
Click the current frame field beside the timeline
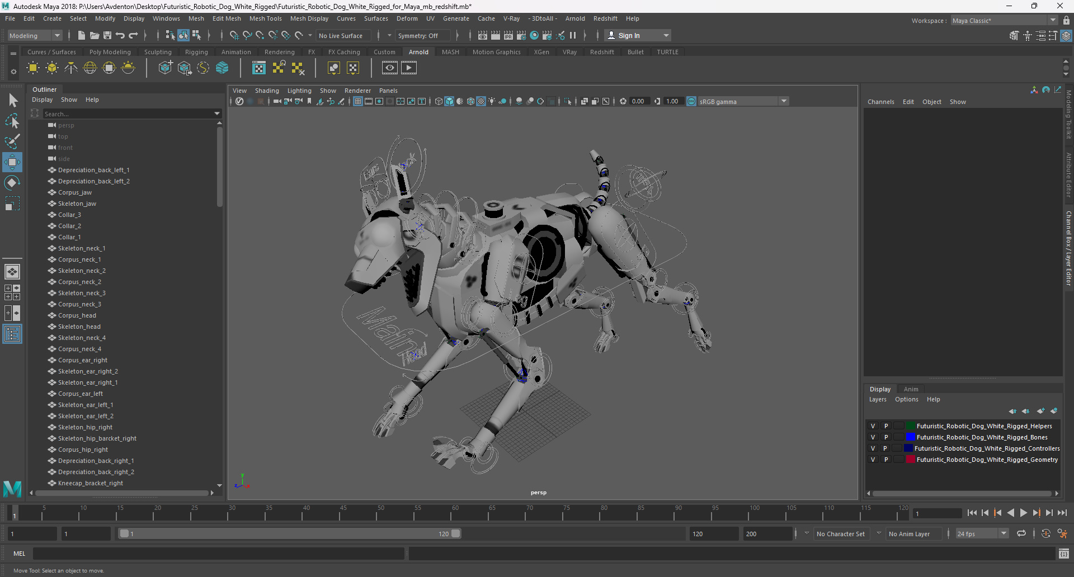click(x=937, y=513)
